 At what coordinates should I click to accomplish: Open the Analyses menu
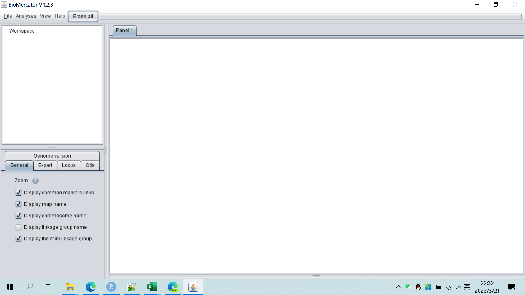tap(26, 16)
